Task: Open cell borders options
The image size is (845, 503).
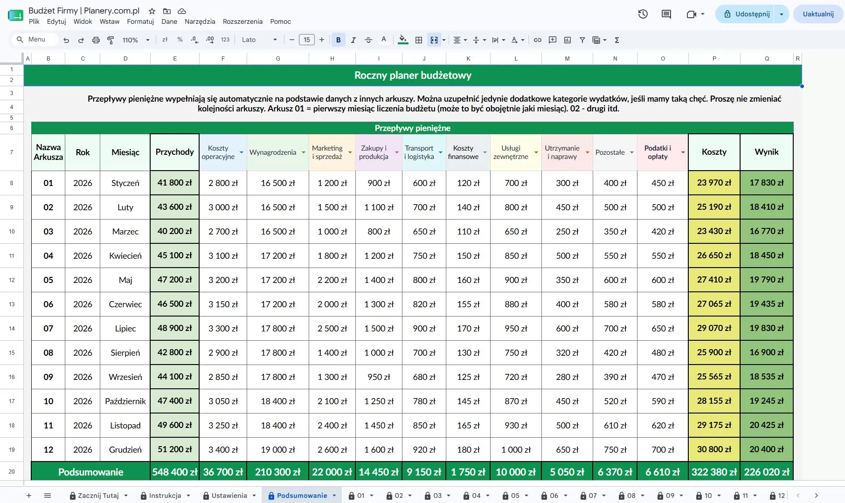Action: click(x=419, y=40)
